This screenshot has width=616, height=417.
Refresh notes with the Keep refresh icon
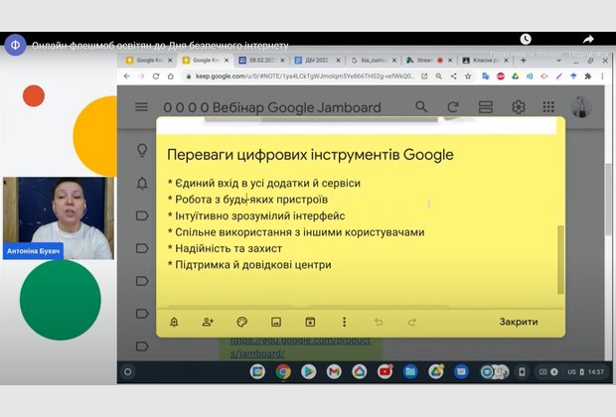pyautogui.click(x=453, y=107)
